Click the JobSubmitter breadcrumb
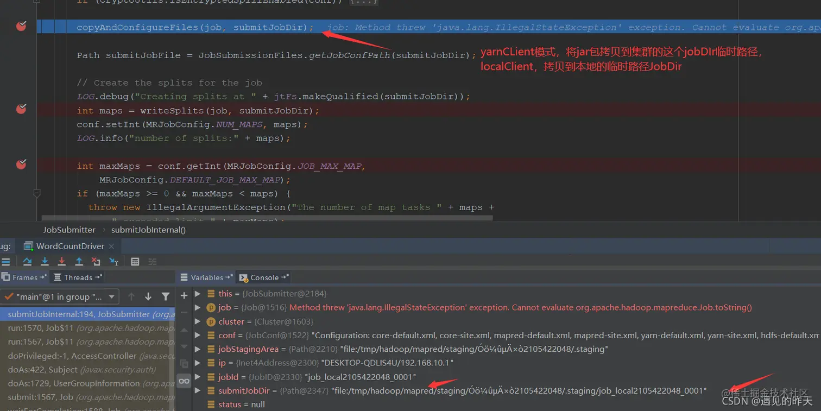Image resolution: width=821 pixels, height=411 pixels. [x=69, y=230]
